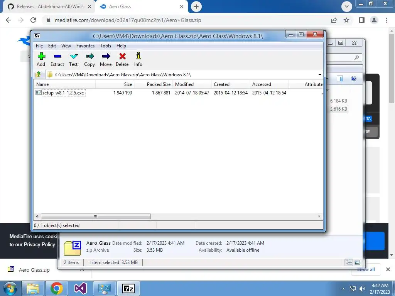Select setup-w8.1-1.2.5.exe file
This screenshot has height=296, width=395.
click(x=63, y=92)
